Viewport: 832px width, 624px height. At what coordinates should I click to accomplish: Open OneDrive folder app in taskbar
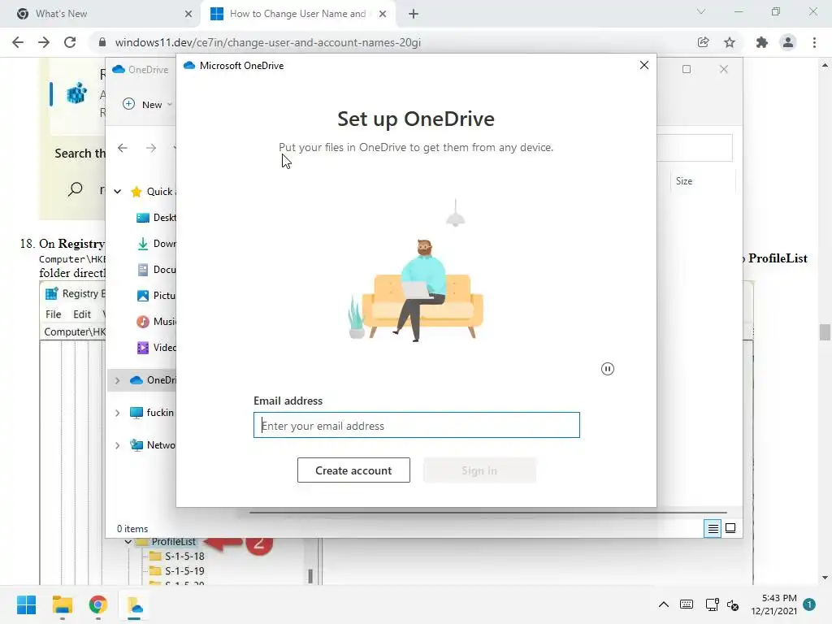(134, 604)
